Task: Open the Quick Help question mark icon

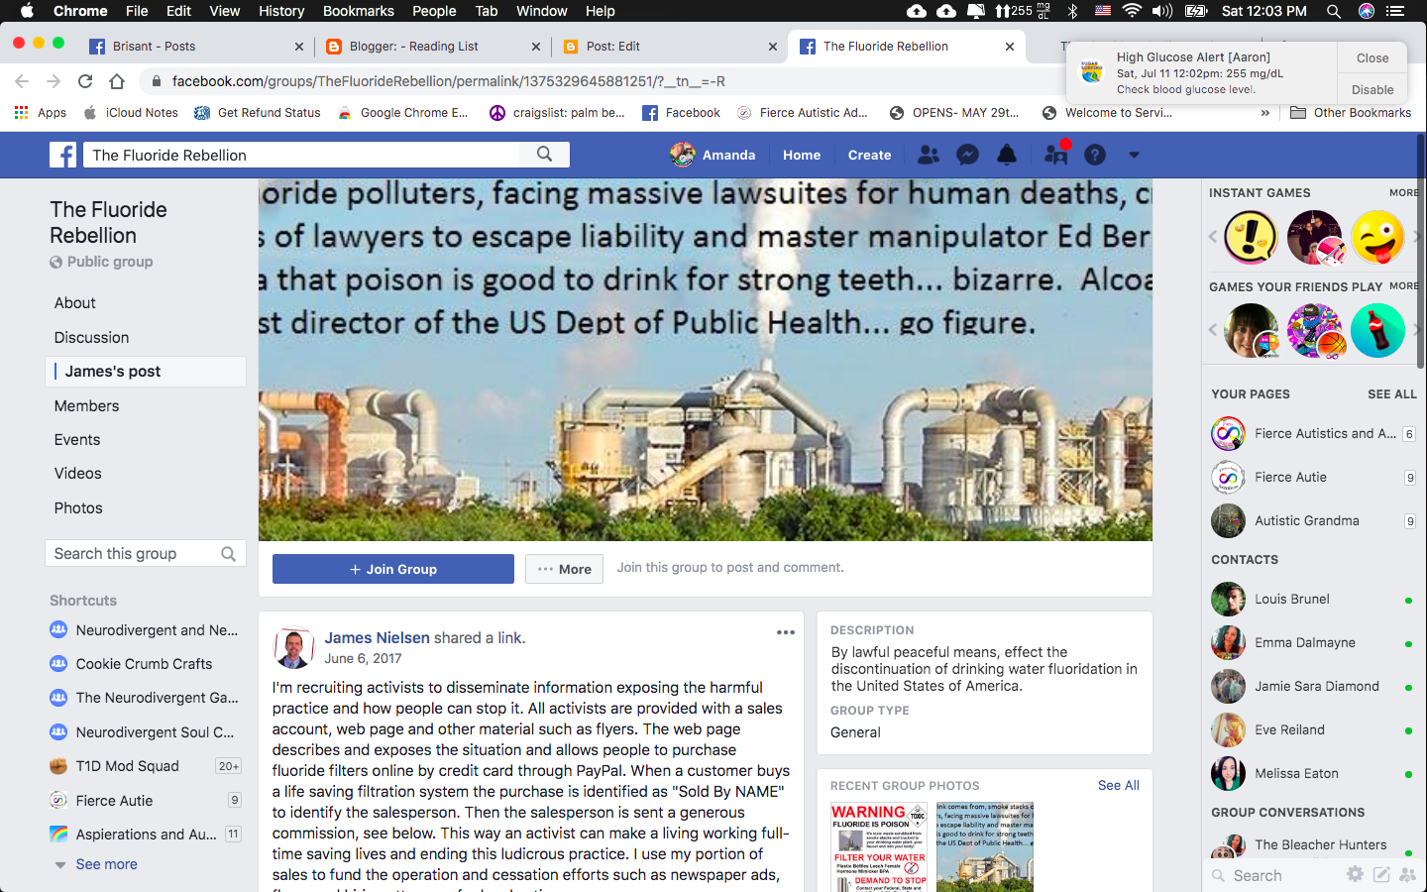Action: coord(1094,155)
